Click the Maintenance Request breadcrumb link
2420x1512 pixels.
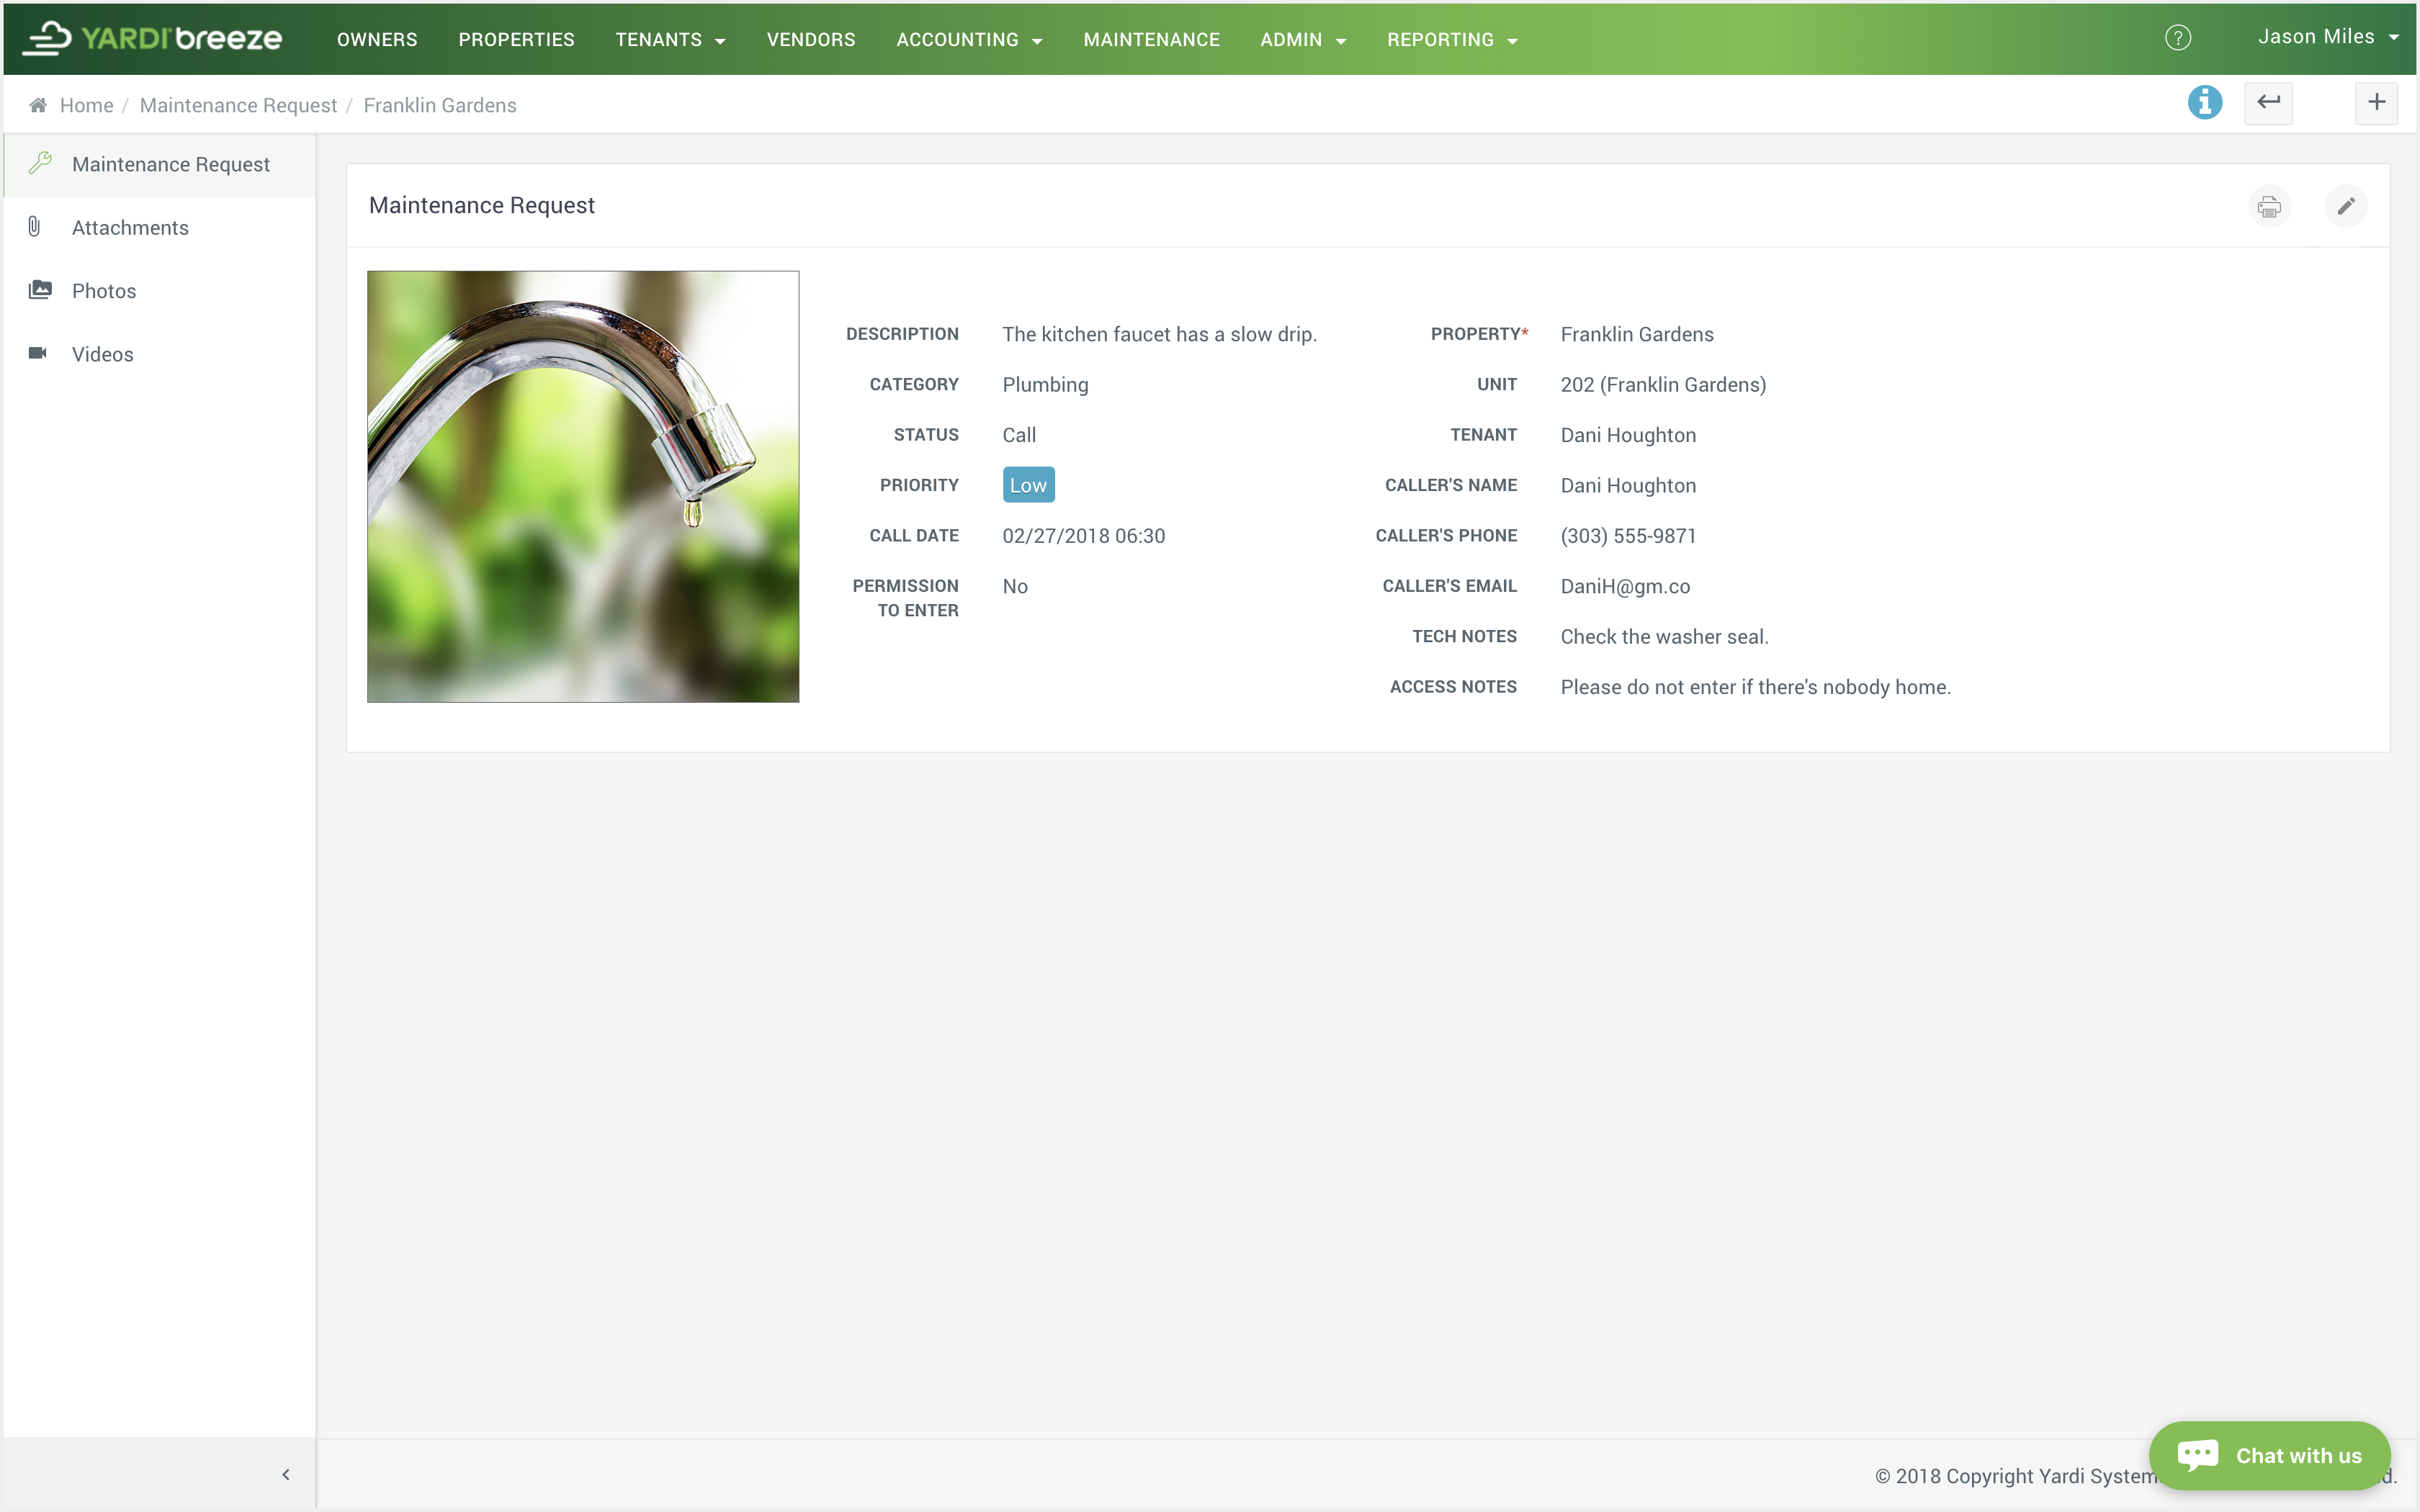[x=238, y=104]
